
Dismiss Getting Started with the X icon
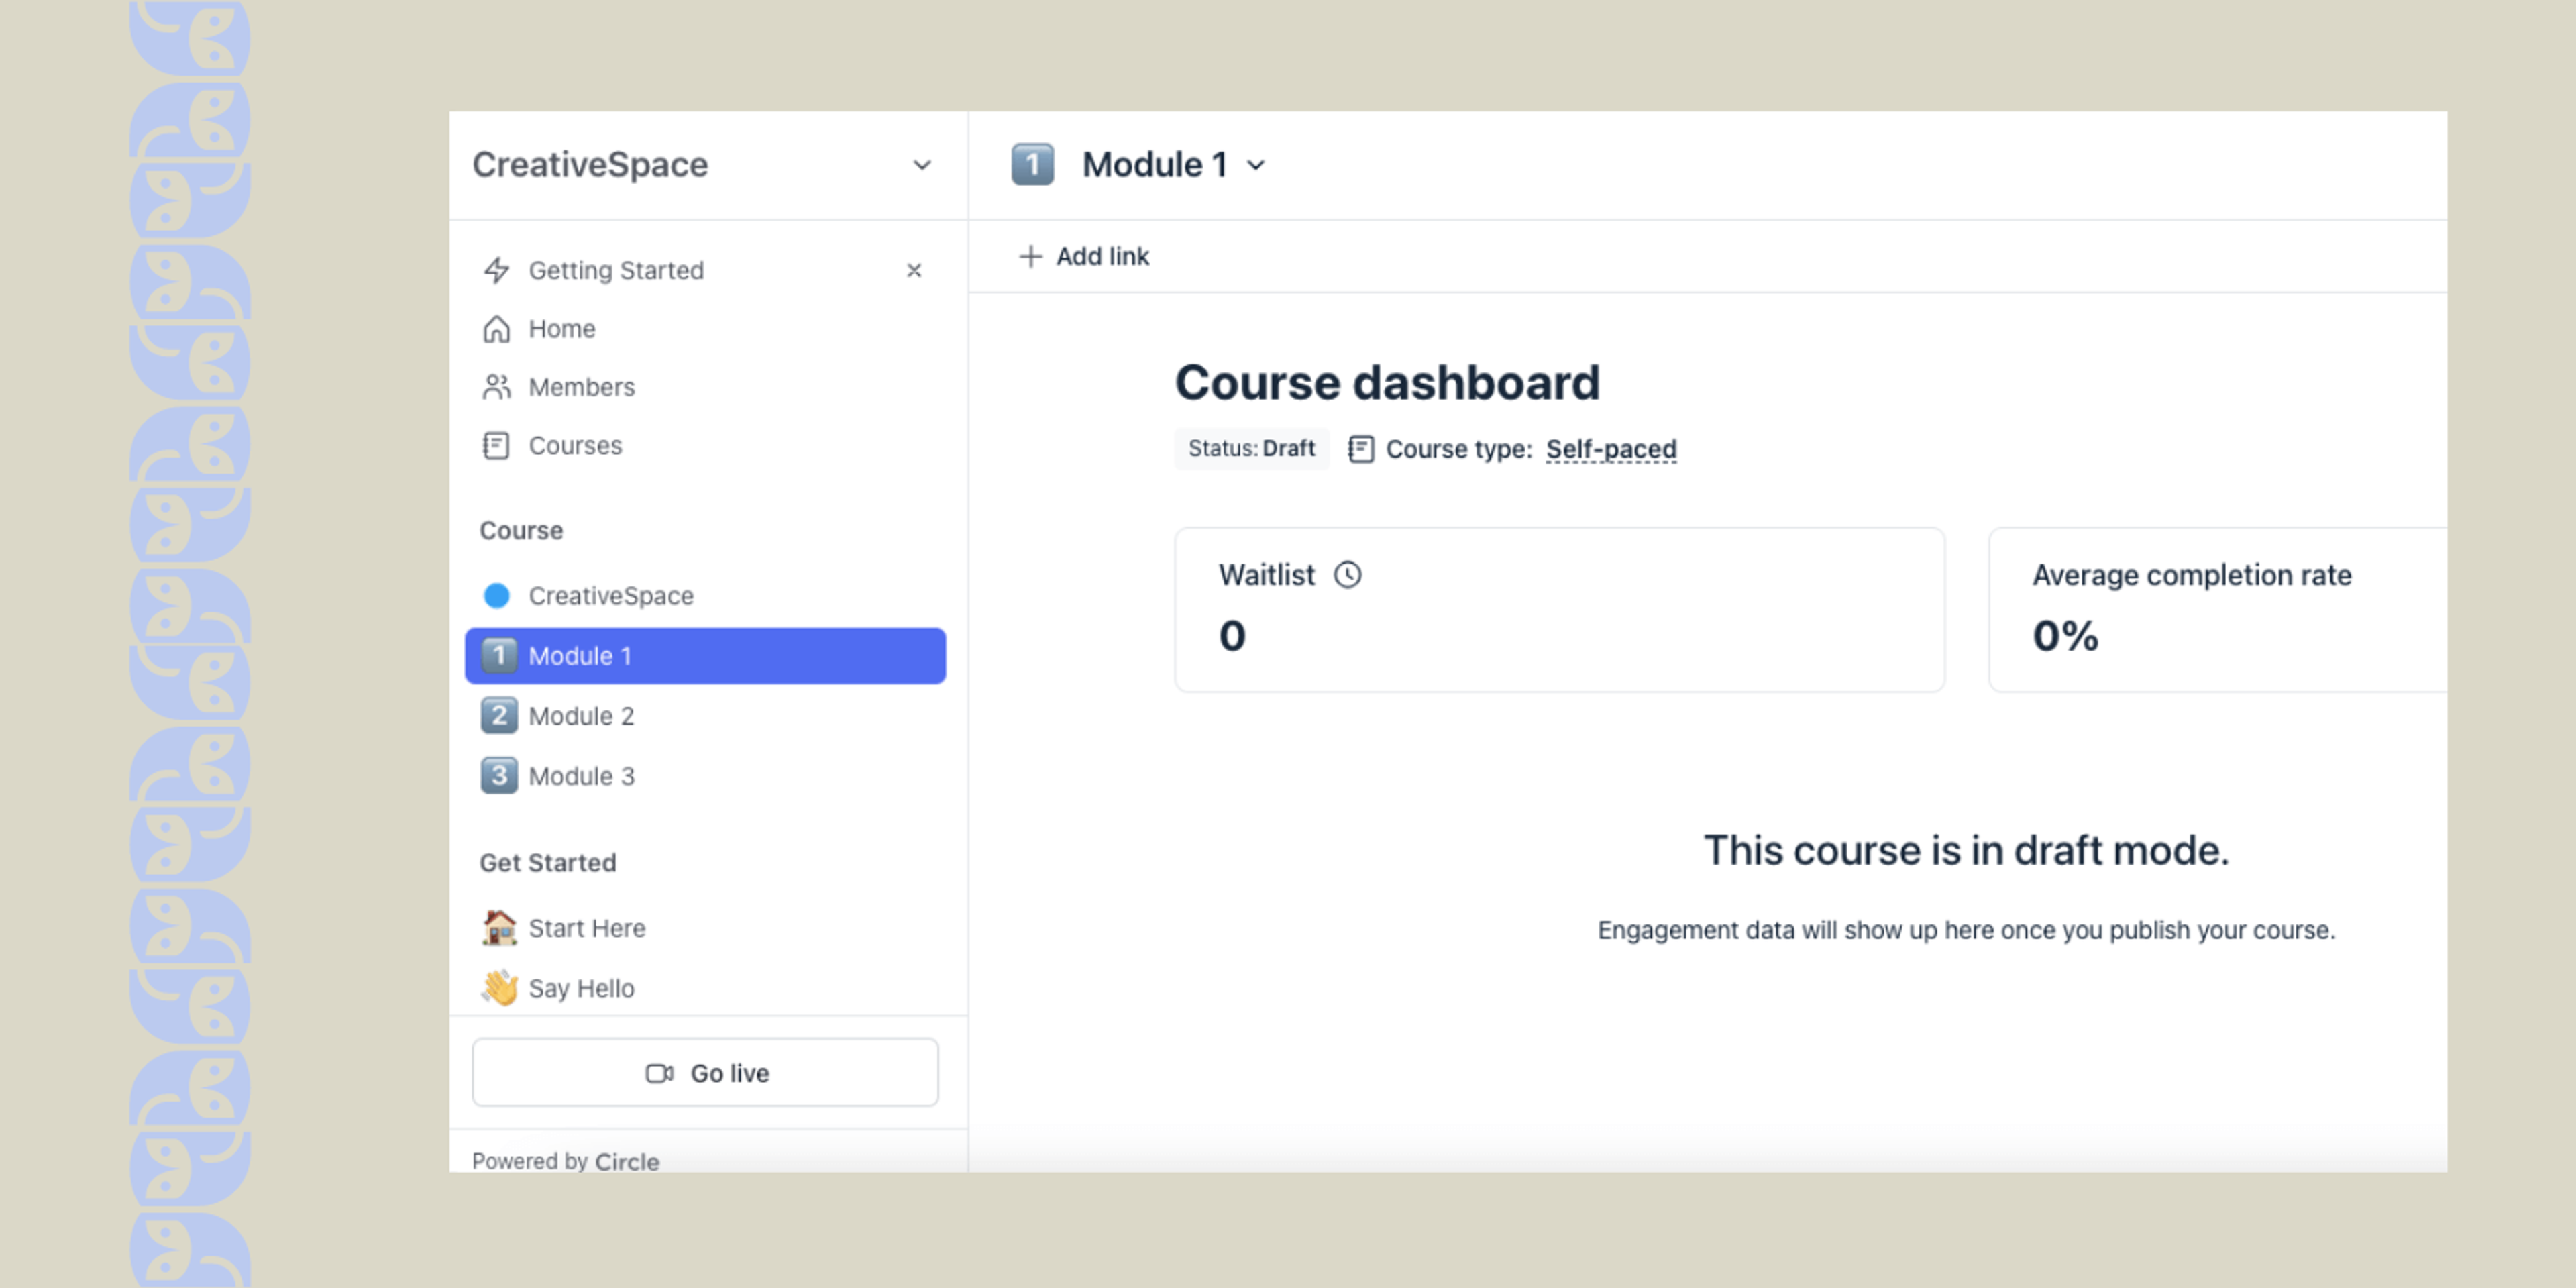pos(914,270)
